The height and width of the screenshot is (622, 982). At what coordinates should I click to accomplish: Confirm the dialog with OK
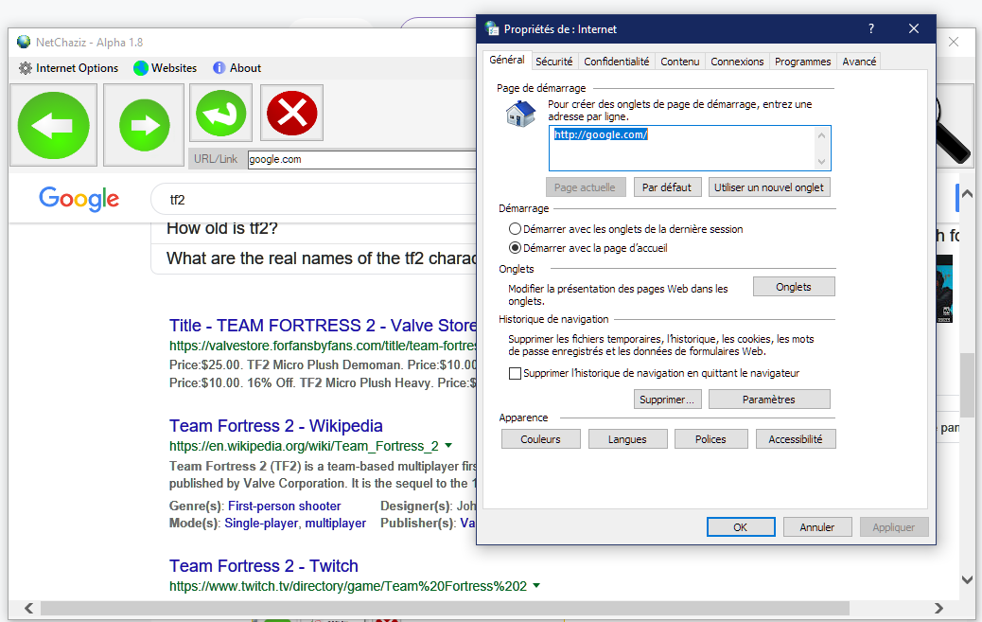[741, 527]
